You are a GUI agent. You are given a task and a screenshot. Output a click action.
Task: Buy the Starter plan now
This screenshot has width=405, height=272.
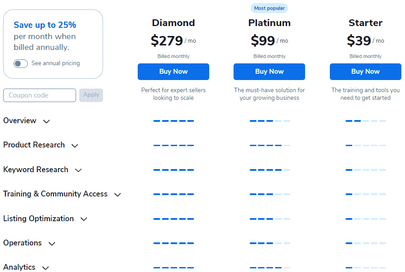[365, 71]
